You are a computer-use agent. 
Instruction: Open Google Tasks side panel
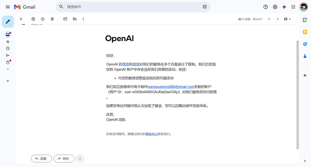pyautogui.click(x=305, y=44)
